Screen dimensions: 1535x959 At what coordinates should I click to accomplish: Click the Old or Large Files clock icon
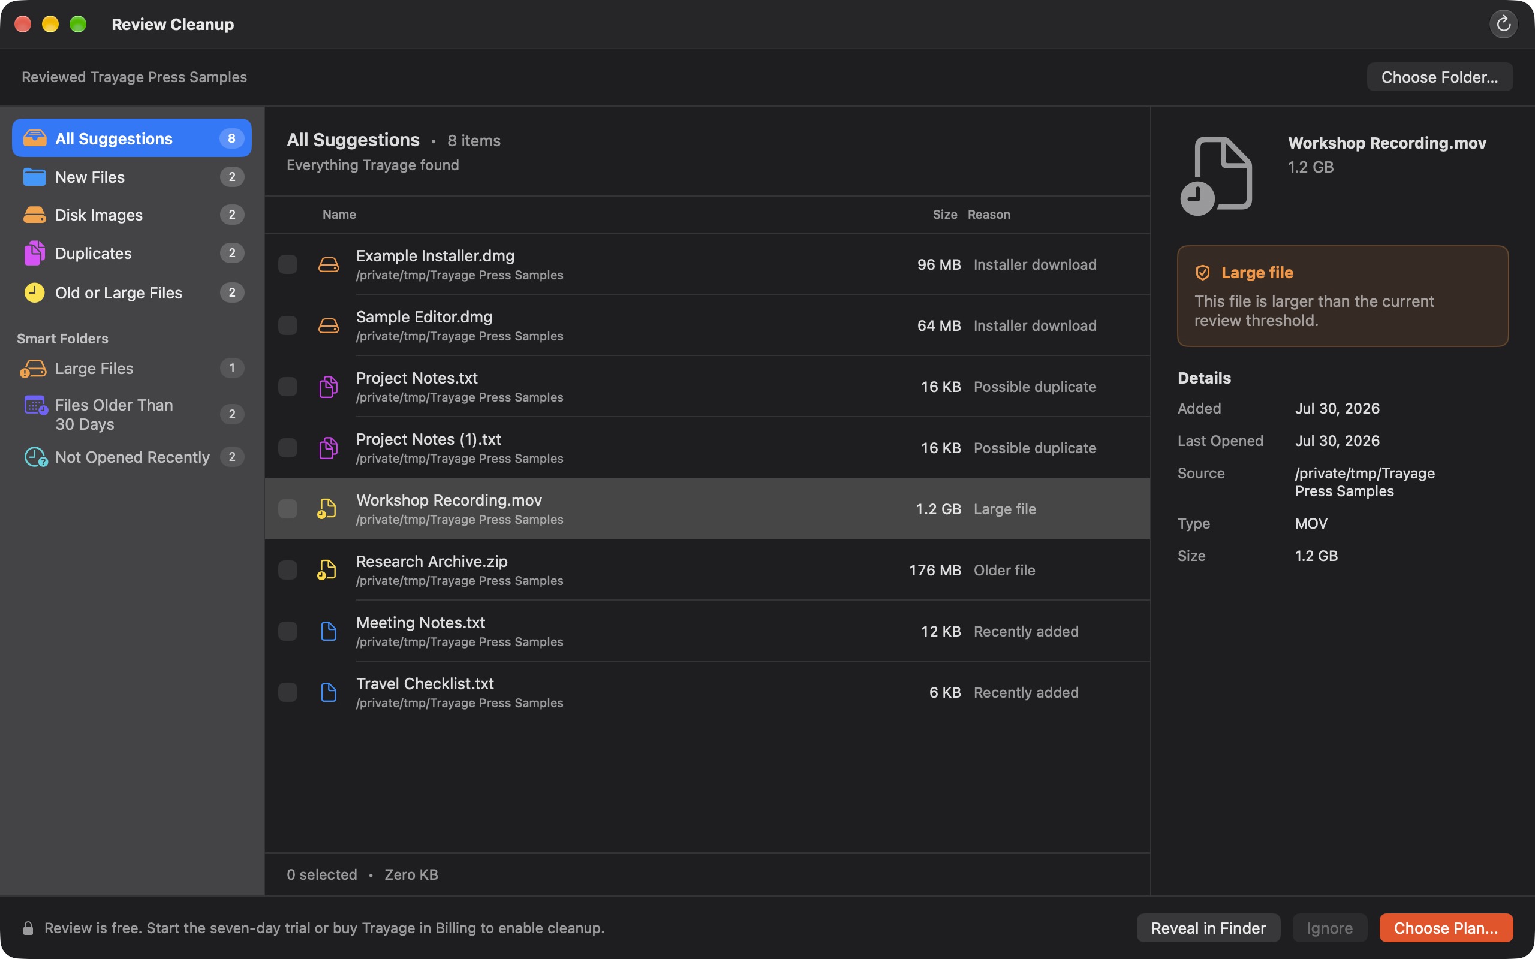[34, 292]
